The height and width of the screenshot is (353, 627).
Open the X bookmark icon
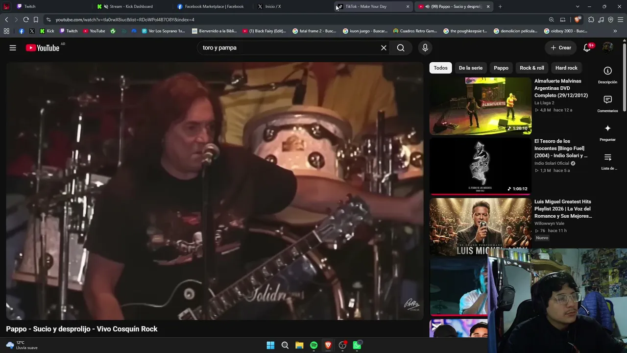coord(32,31)
